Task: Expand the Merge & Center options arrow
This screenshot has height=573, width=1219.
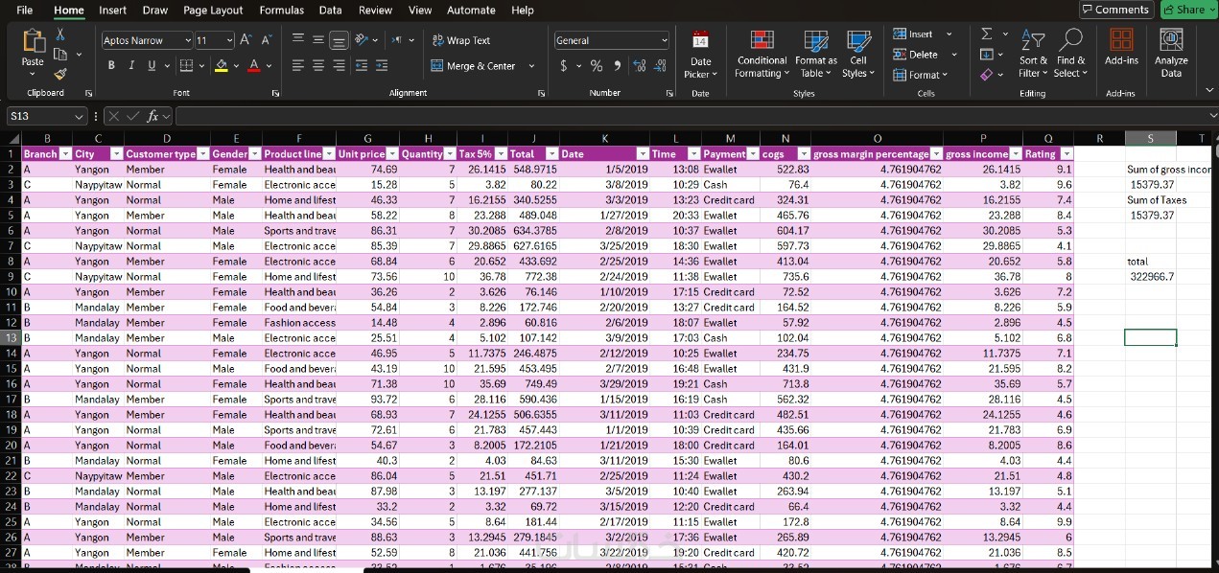Action: point(531,66)
